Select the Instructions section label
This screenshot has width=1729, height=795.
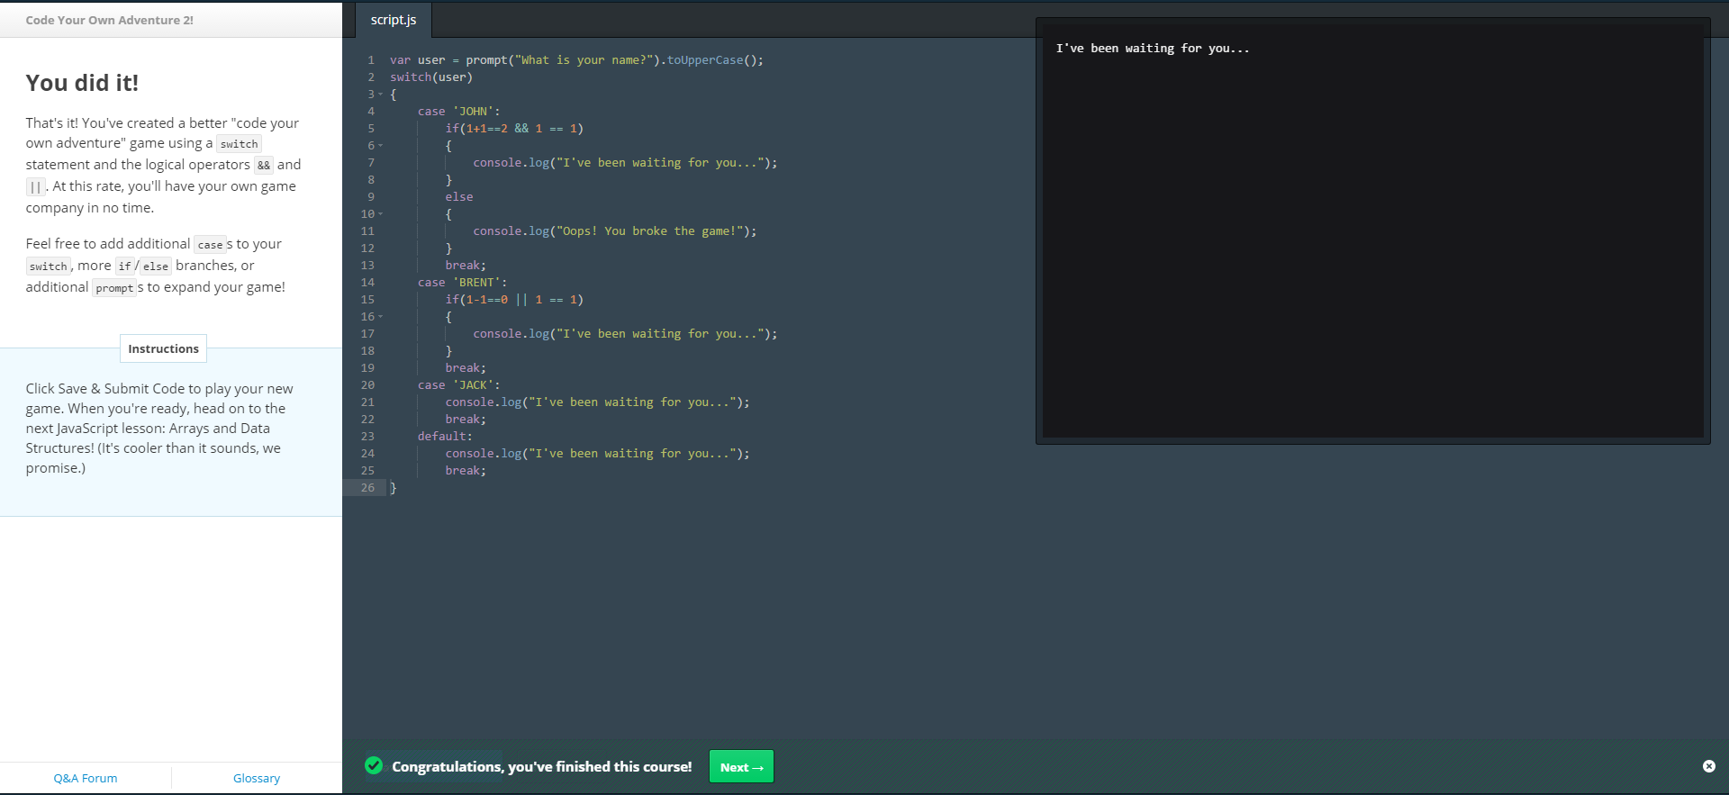click(163, 348)
